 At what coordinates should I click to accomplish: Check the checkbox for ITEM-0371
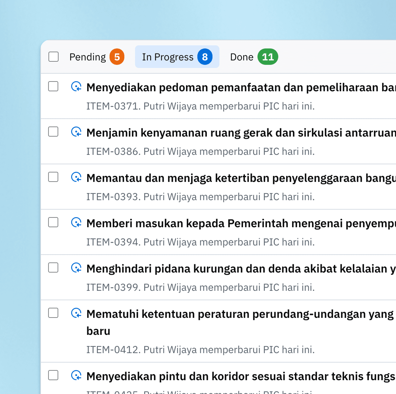tap(53, 86)
